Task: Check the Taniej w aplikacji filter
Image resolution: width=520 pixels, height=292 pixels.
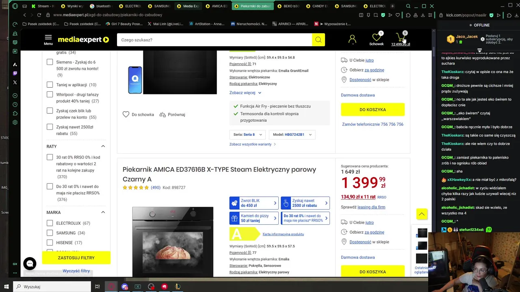Action: 50,85
